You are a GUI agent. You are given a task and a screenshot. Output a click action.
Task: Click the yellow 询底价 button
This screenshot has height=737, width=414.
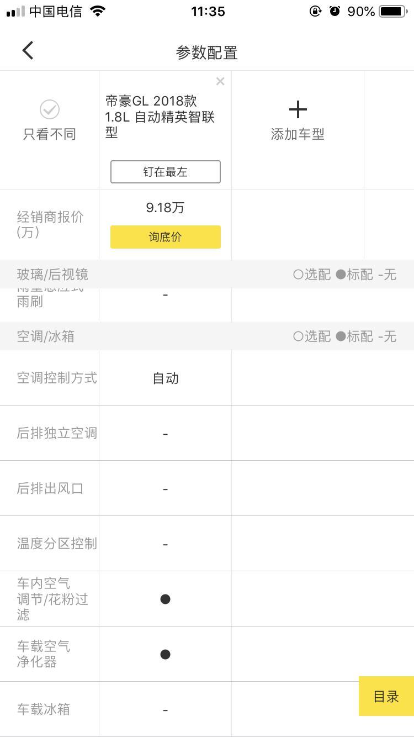tap(166, 237)
